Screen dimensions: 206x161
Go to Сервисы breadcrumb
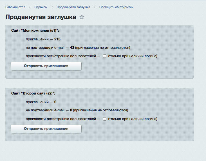click(41, 7)
